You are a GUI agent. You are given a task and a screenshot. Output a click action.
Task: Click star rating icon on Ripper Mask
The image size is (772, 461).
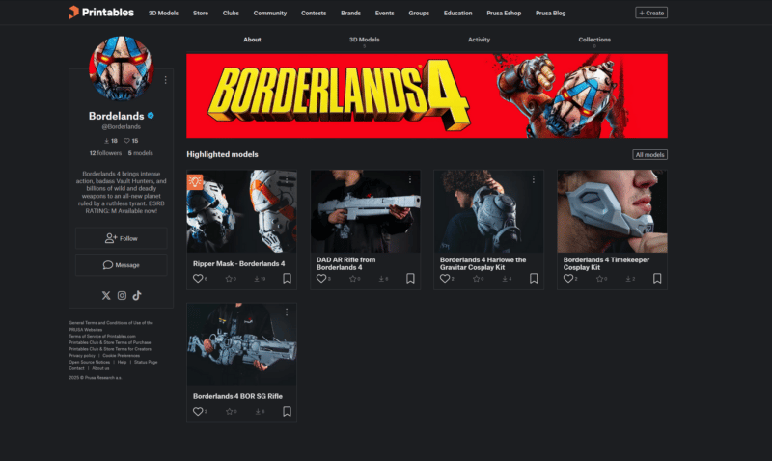(229, 279)
